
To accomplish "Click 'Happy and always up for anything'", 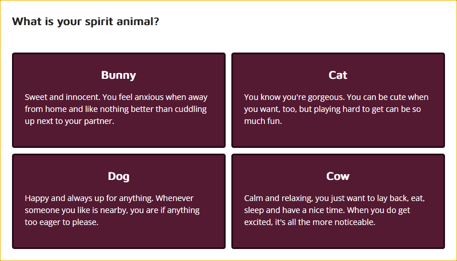I will click(89, 198).
